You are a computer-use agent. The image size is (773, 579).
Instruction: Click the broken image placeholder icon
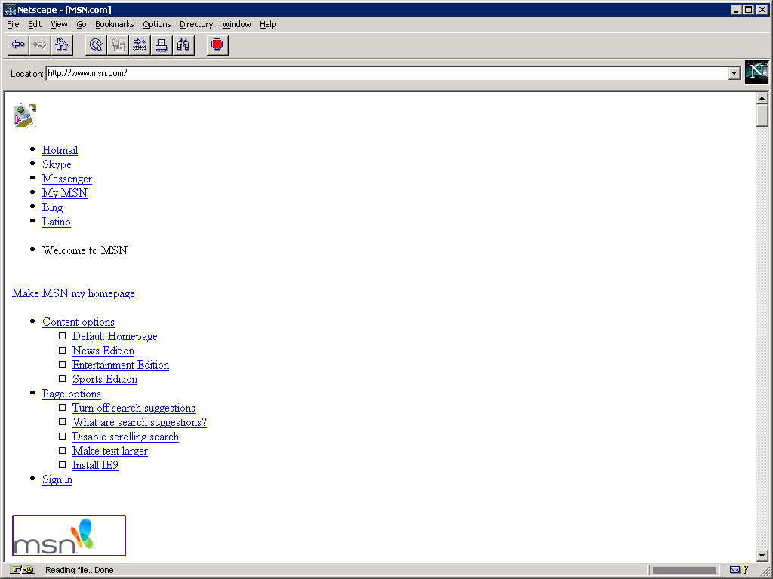(x=25, y=115)
